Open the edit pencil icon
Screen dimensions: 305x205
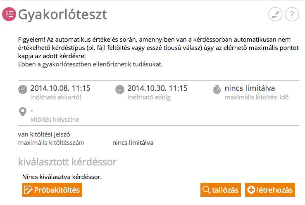point(275,14)
